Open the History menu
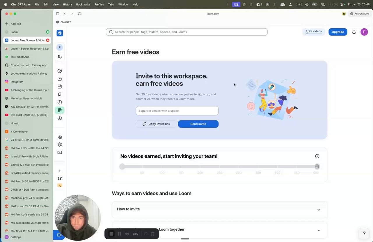This screenshot has width=373, height=242. tap(67, 4)
